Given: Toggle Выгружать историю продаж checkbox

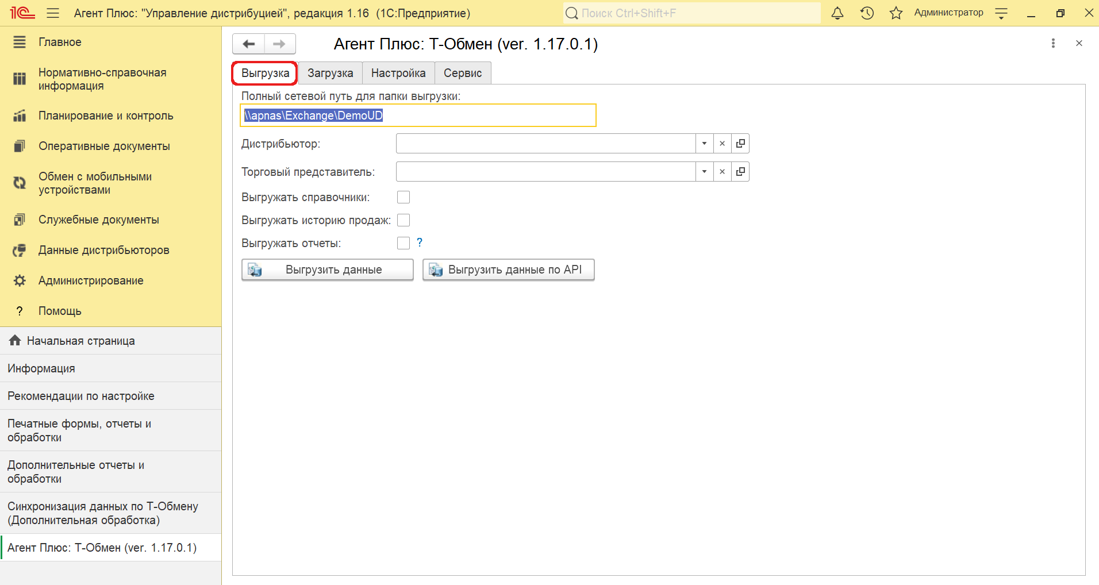Looking at the screenshot, I should click(x=404, y=220).
